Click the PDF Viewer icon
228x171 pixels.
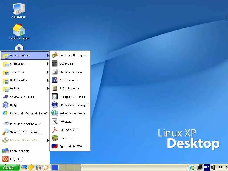click(55, 130)
